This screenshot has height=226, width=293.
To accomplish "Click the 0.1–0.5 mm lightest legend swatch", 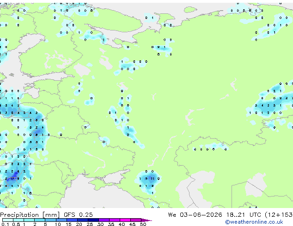I will pos(8,220).
